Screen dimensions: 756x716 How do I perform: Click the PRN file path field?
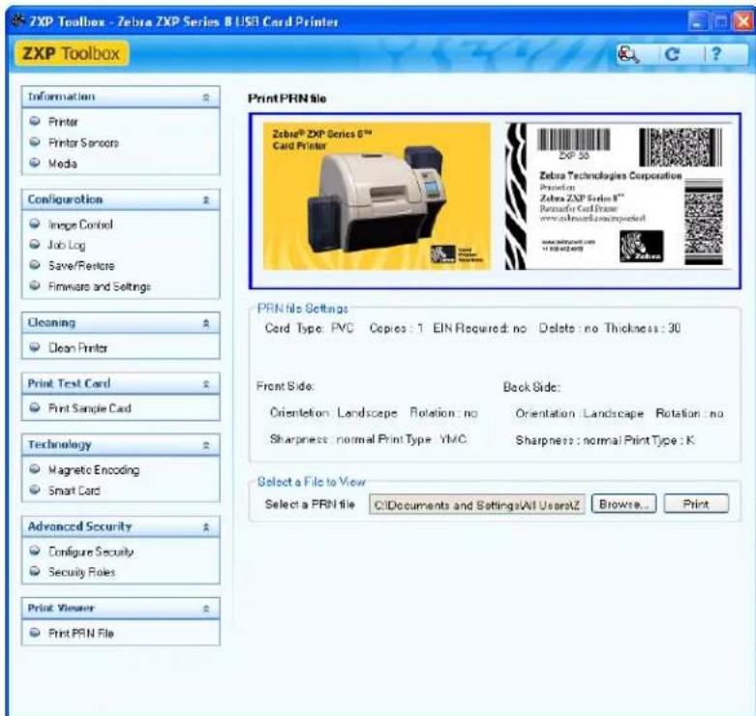pos(477,504)
